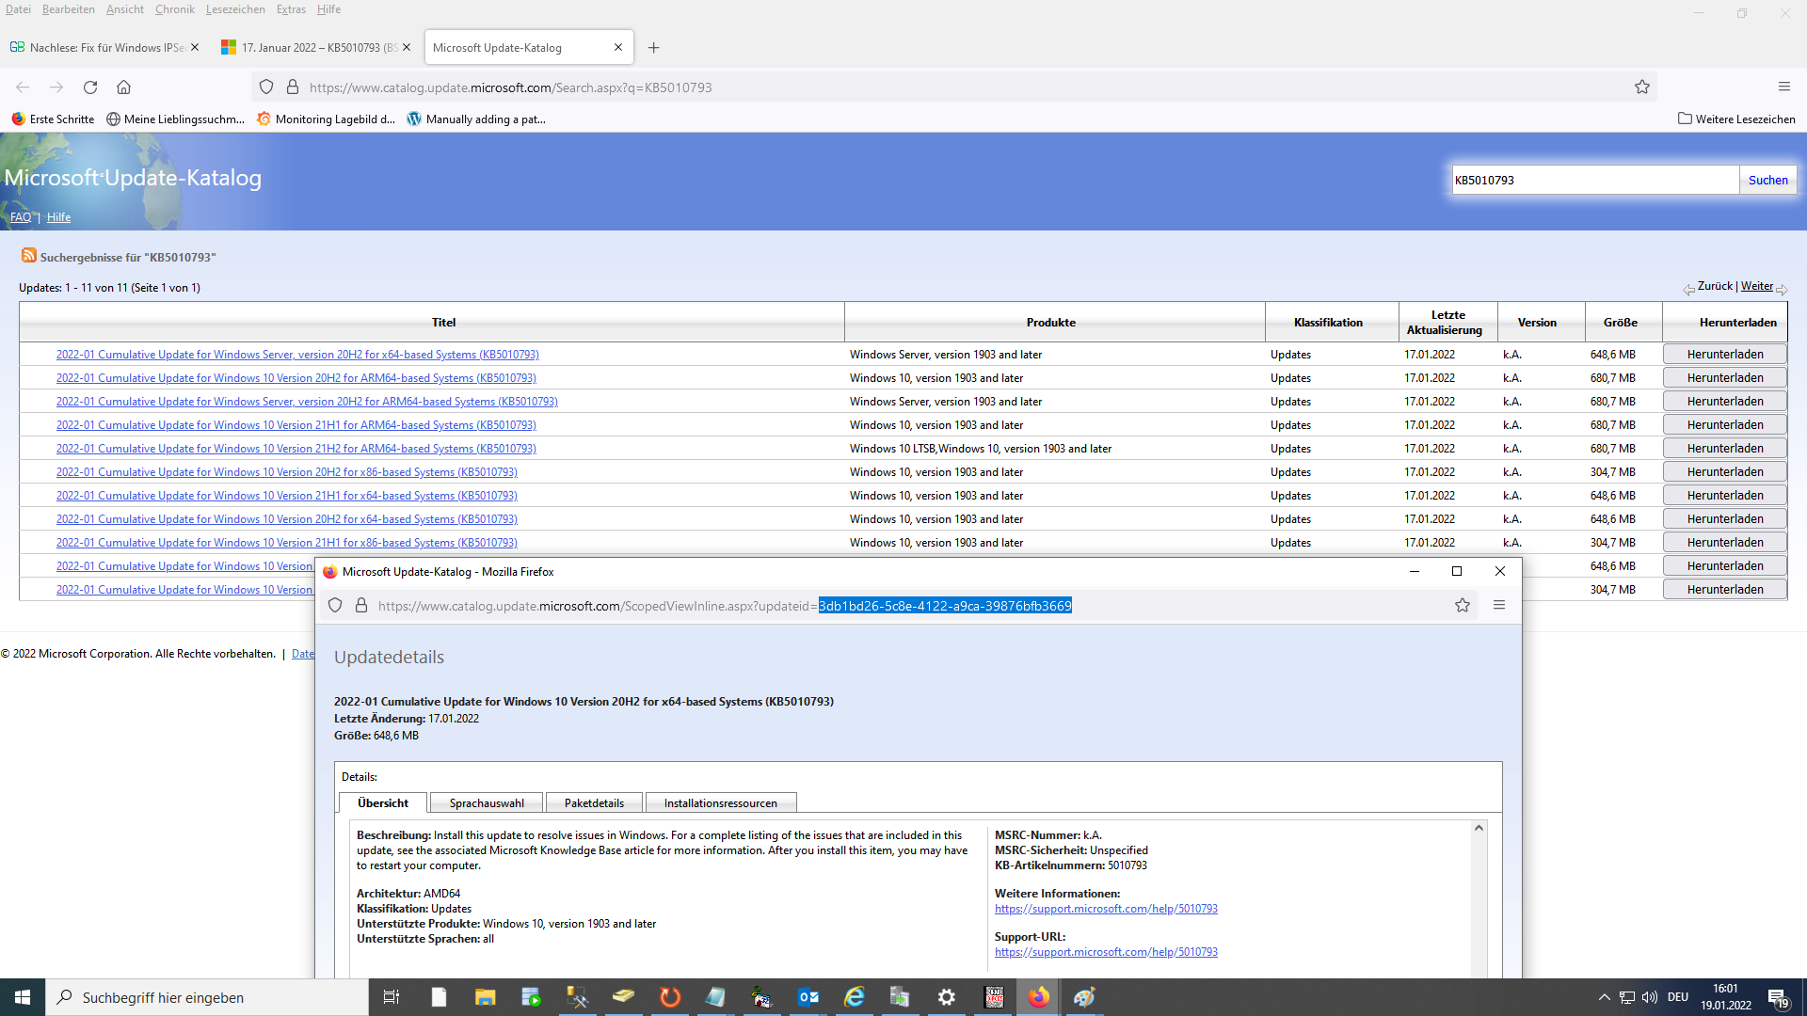View site security lock info in main address bar
This screenshot has width=1807, height=1016.
tap(293, 87)
